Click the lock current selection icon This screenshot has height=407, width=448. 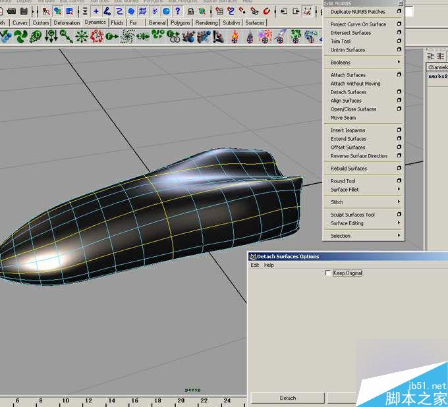[x=190, y=11]
